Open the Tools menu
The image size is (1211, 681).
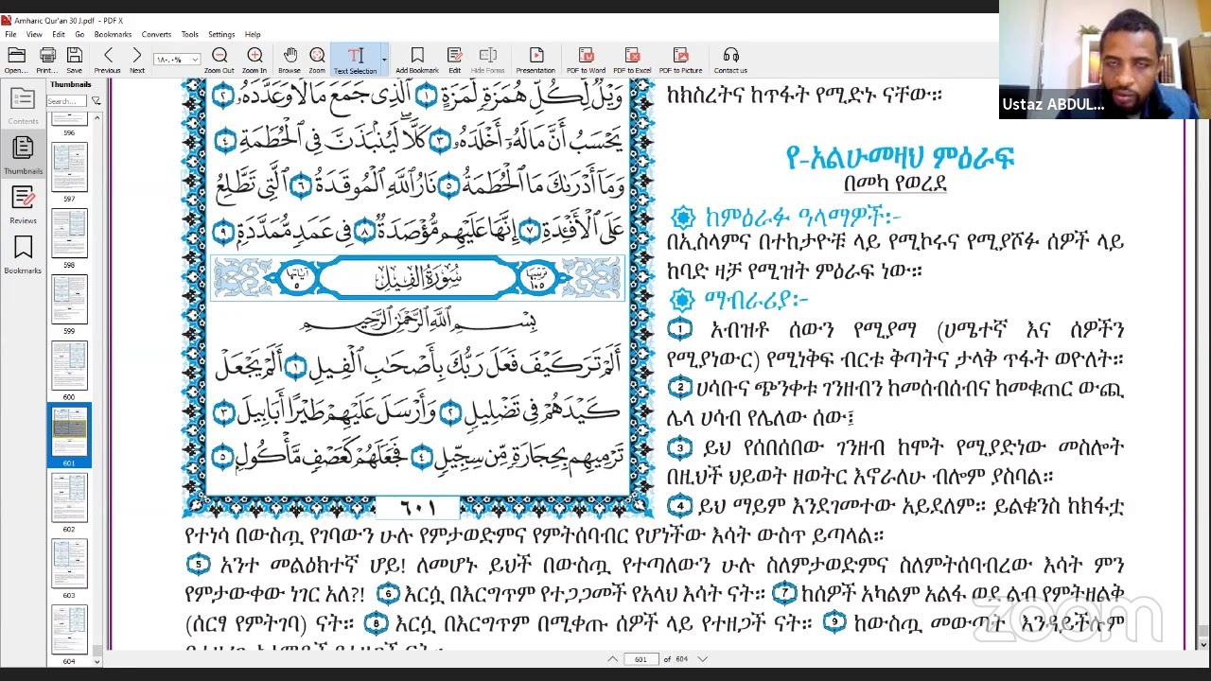190,34
